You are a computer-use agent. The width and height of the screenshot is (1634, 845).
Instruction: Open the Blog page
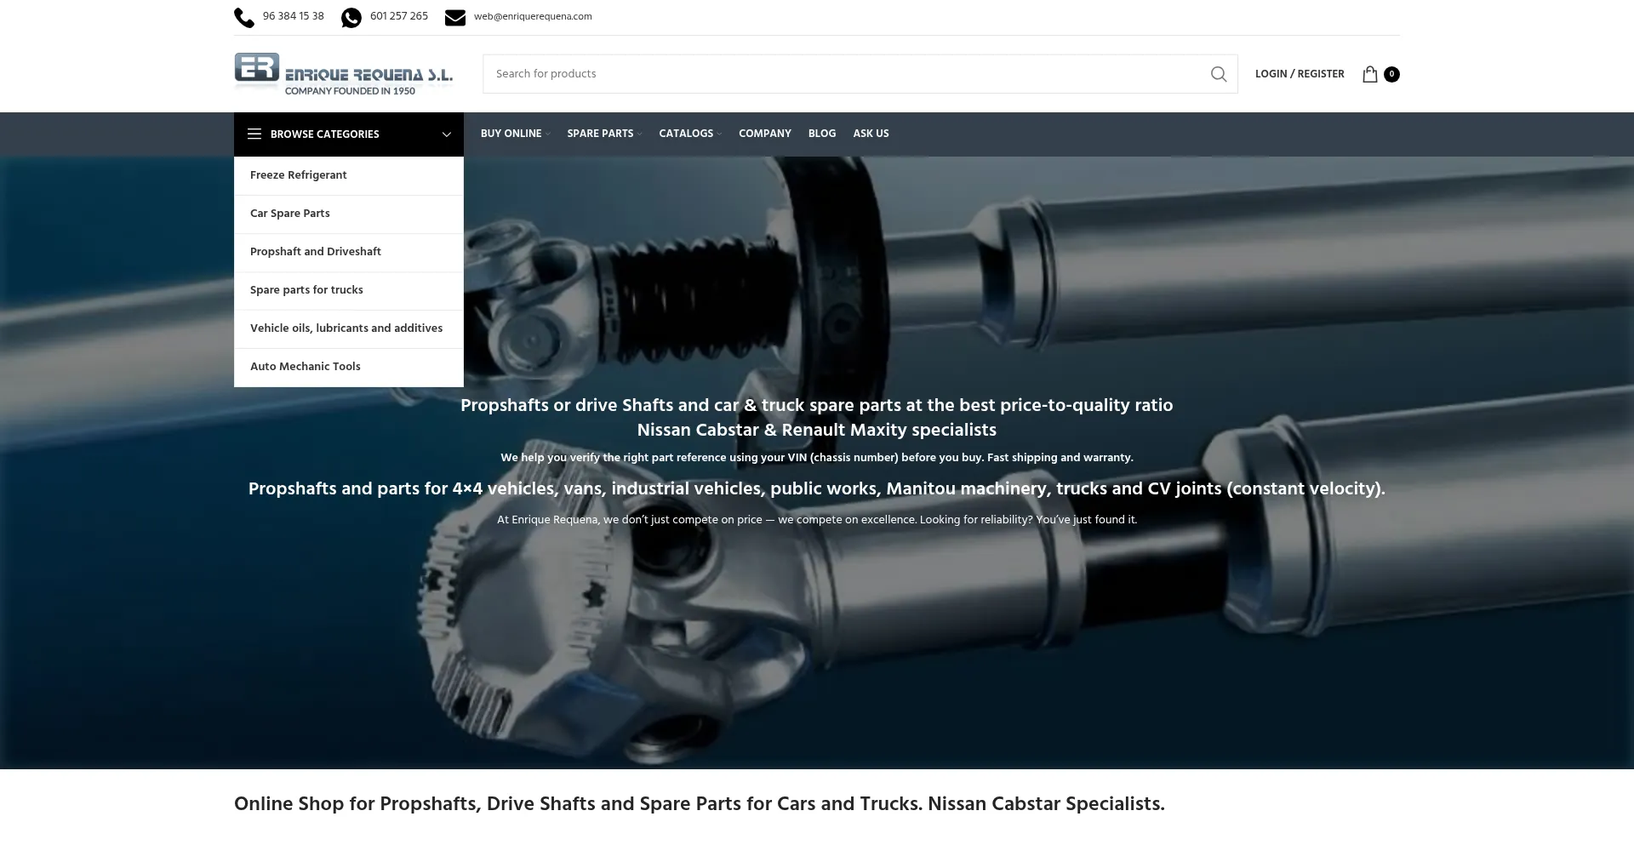(822, 134)
